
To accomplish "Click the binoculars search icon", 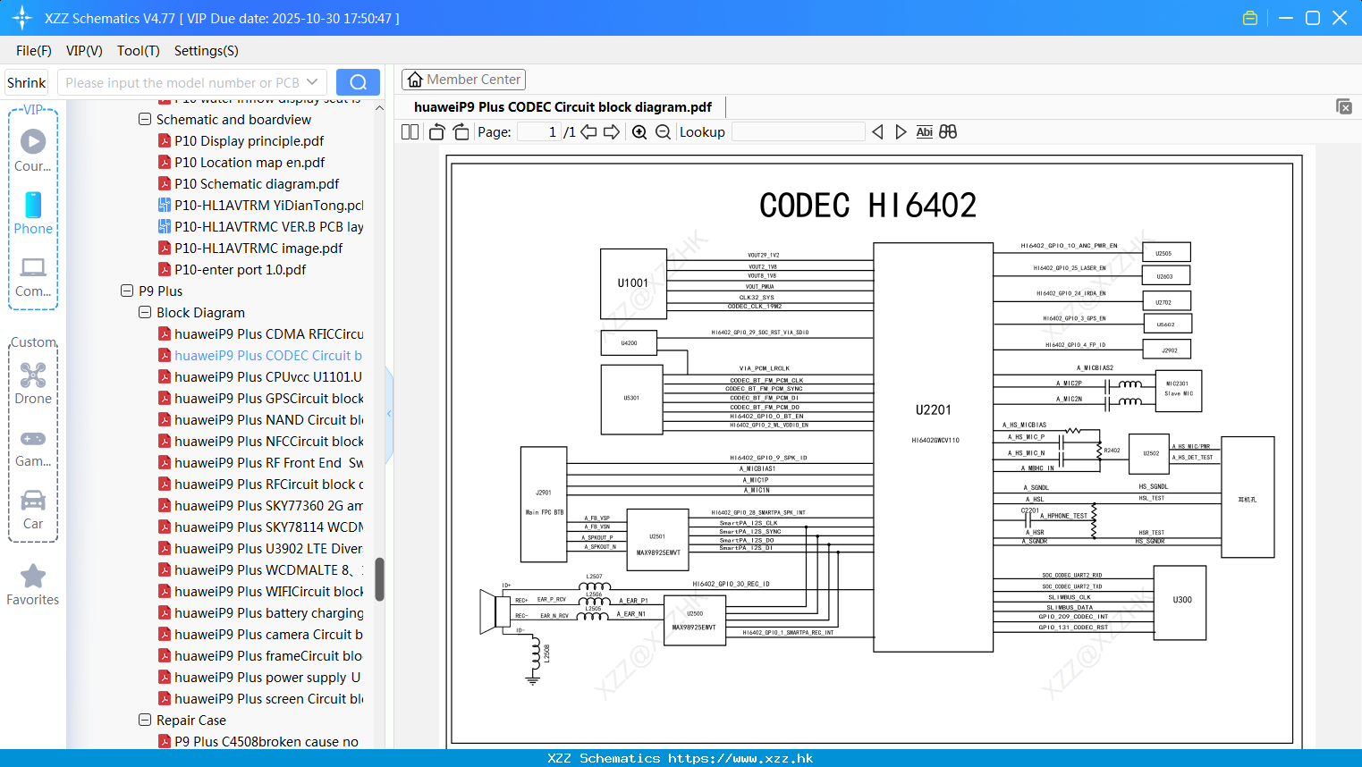I will (x=948, y=132).
